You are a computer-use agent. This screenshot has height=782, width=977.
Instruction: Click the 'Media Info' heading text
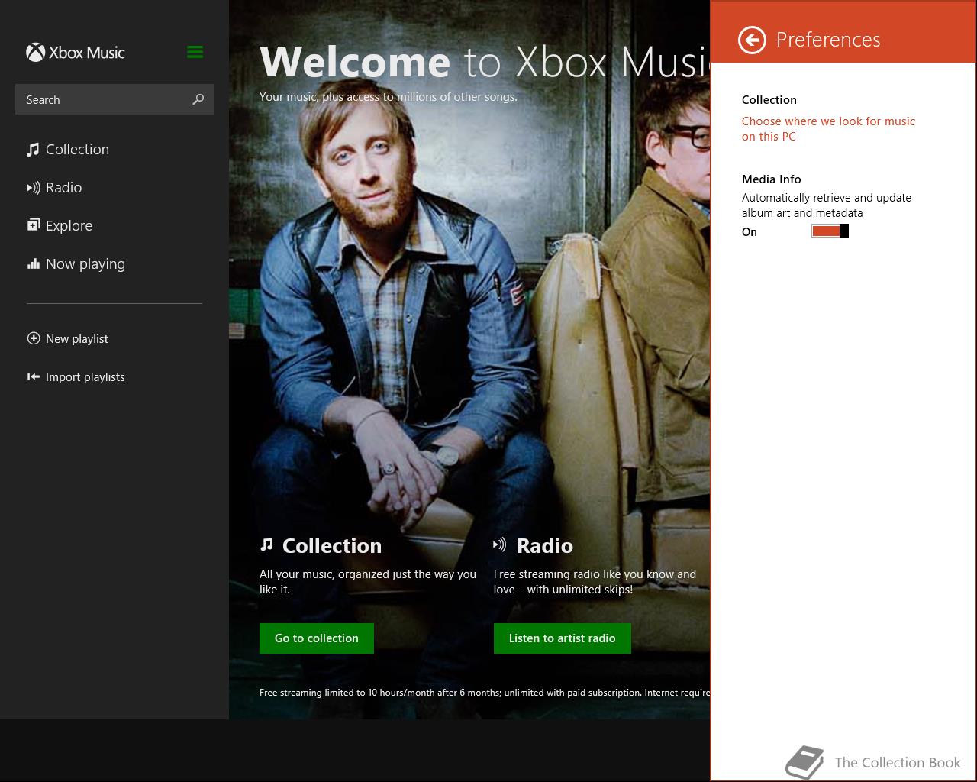[771, 179]
